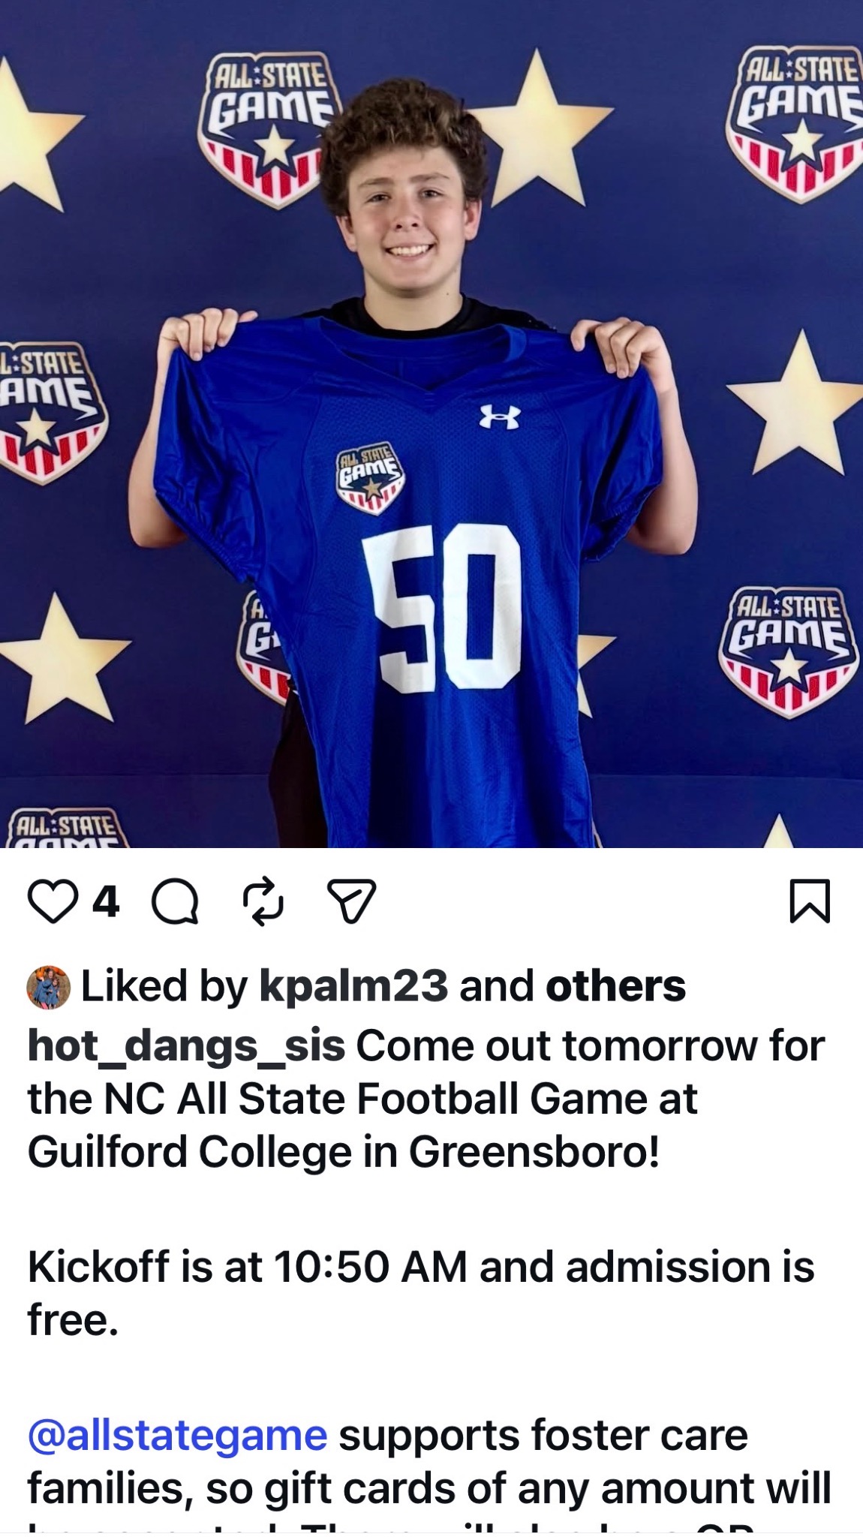
Task: Tap the like count number 4
Action: point(105,901)
